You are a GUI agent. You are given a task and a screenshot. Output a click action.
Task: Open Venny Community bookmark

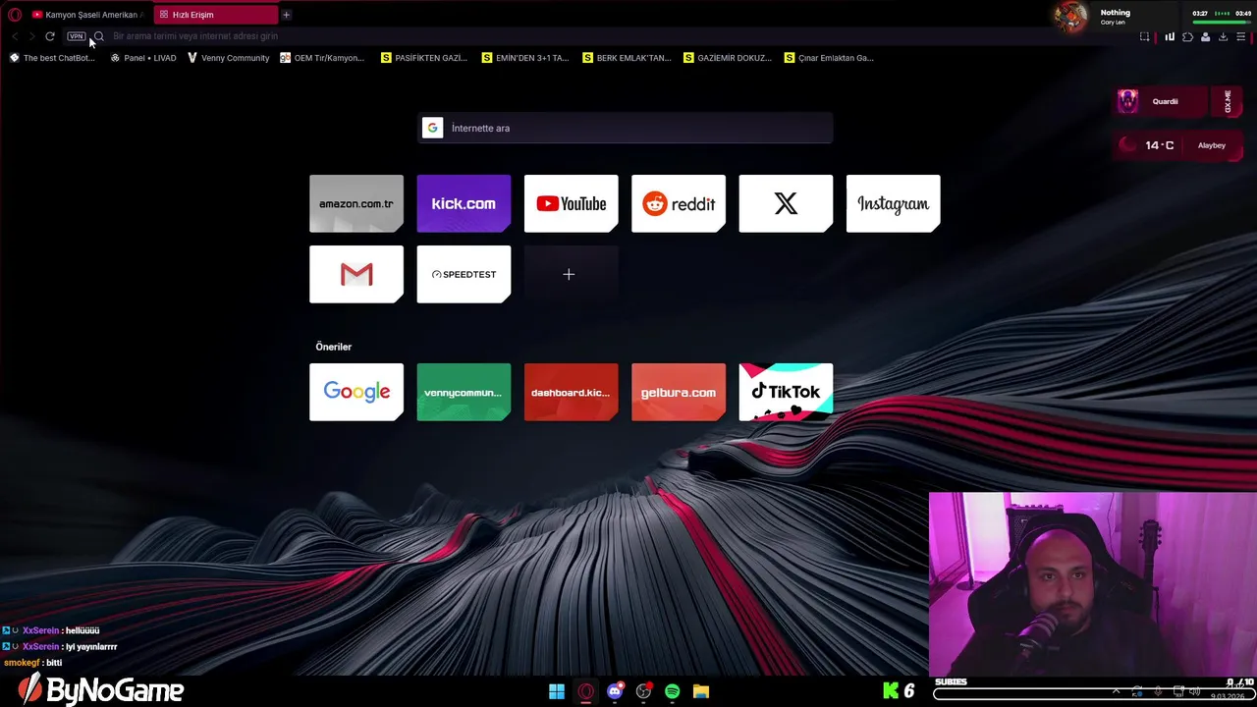pyautogui.click(x=229, y=58)
